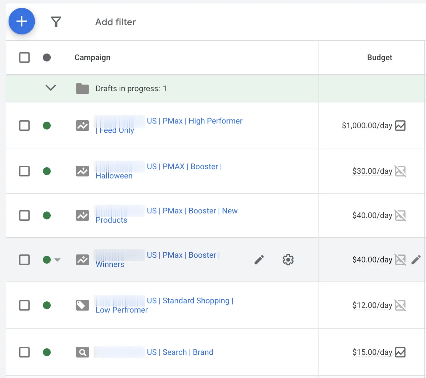Open the US | Standard Shopping | Low Perfromer link
Viewport: 426px width, 378px height.
[164, 305]
